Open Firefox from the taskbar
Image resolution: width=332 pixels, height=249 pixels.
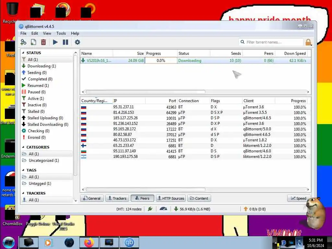(89, 243)
